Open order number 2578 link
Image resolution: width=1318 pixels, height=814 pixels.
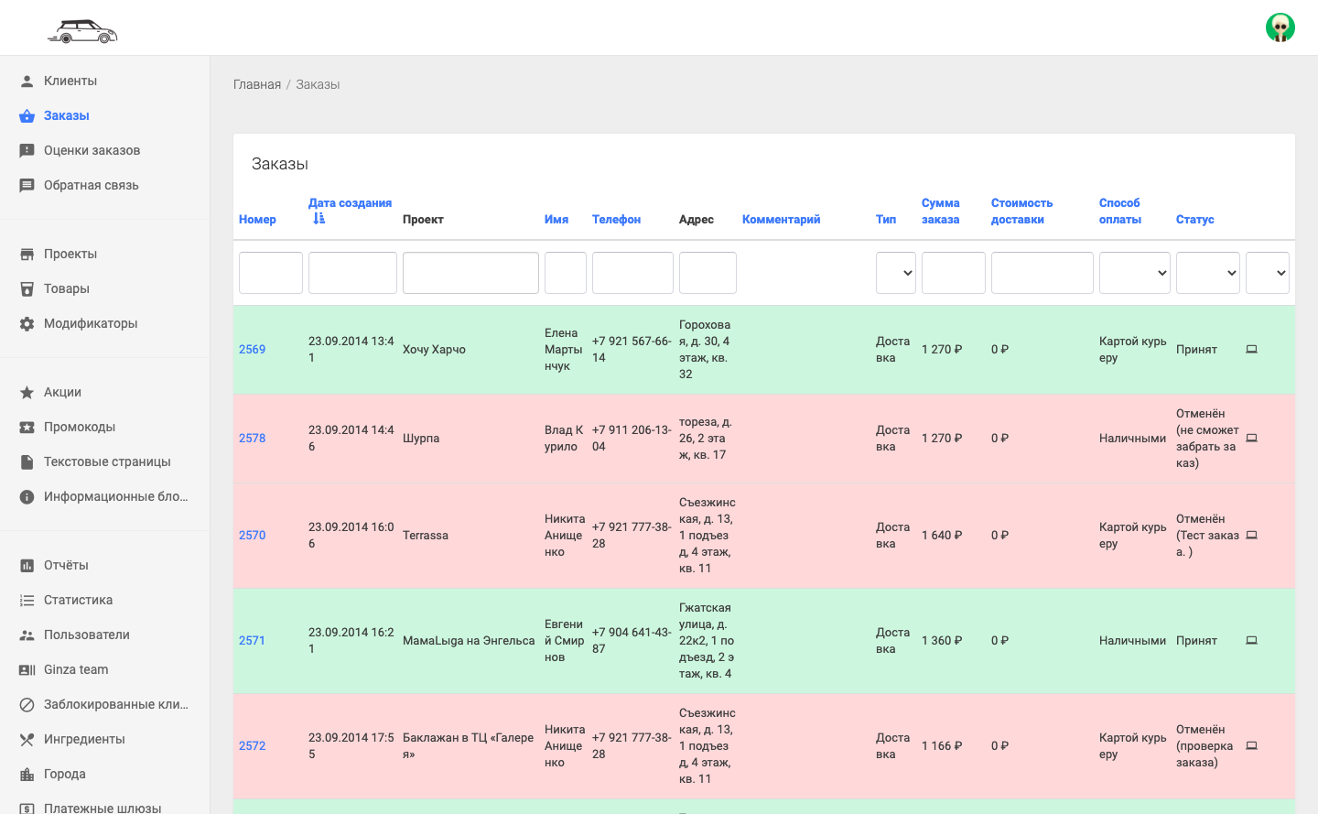pos(252,438)
